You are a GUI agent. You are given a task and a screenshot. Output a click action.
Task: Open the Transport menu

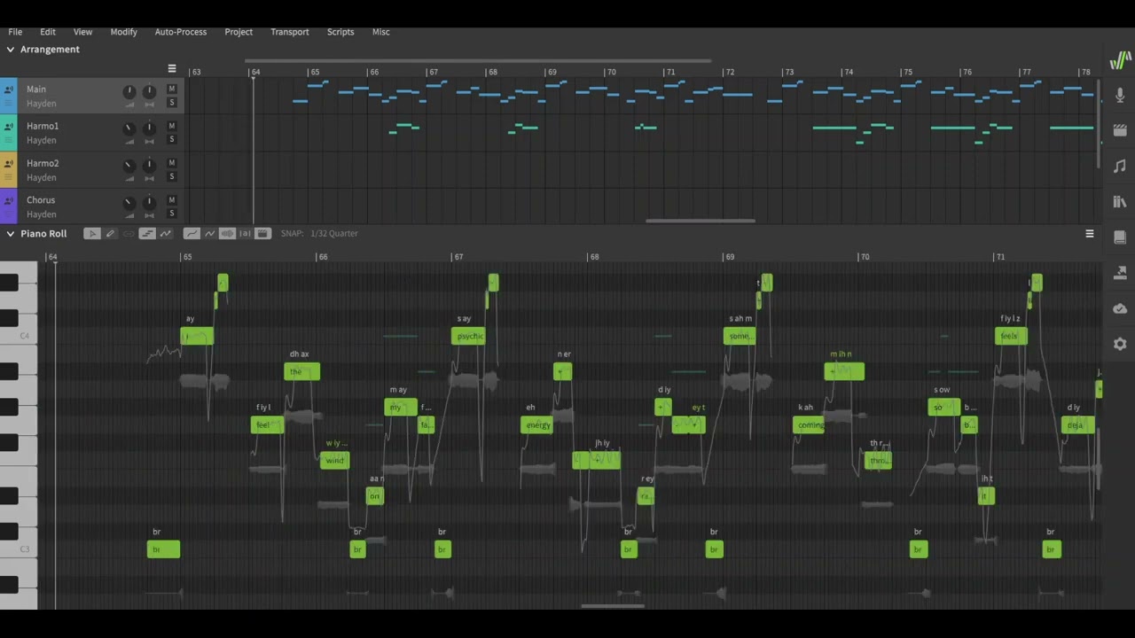(x=290, y=32)
